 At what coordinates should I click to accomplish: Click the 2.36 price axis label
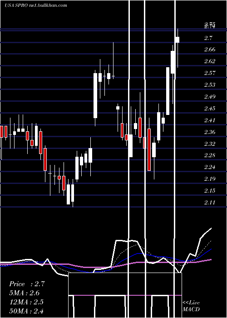210,132
